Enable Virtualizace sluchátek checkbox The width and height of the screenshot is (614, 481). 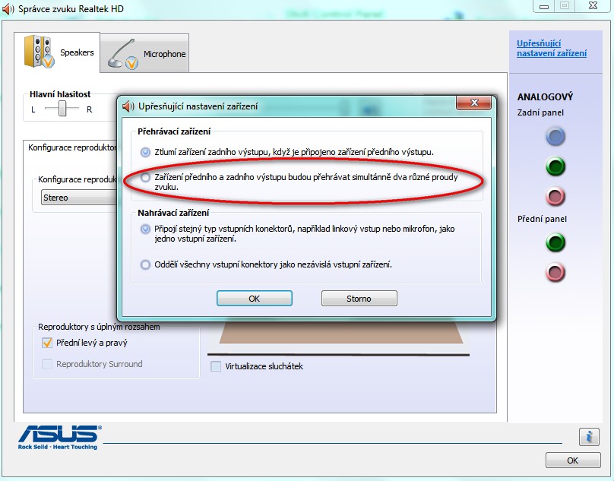[216, 366]
